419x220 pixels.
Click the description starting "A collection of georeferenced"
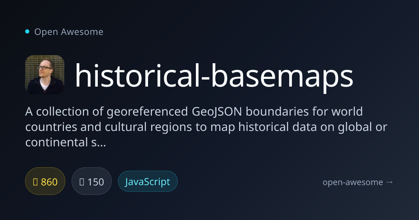click(206, 127)
